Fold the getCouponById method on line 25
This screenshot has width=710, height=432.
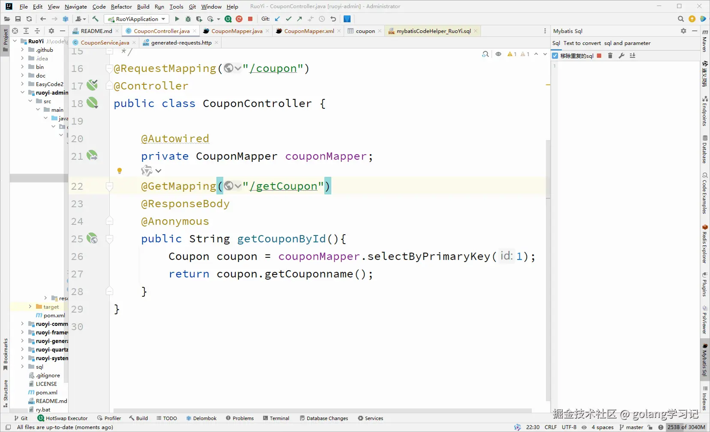pyautogui.click(x=109, y=239)
